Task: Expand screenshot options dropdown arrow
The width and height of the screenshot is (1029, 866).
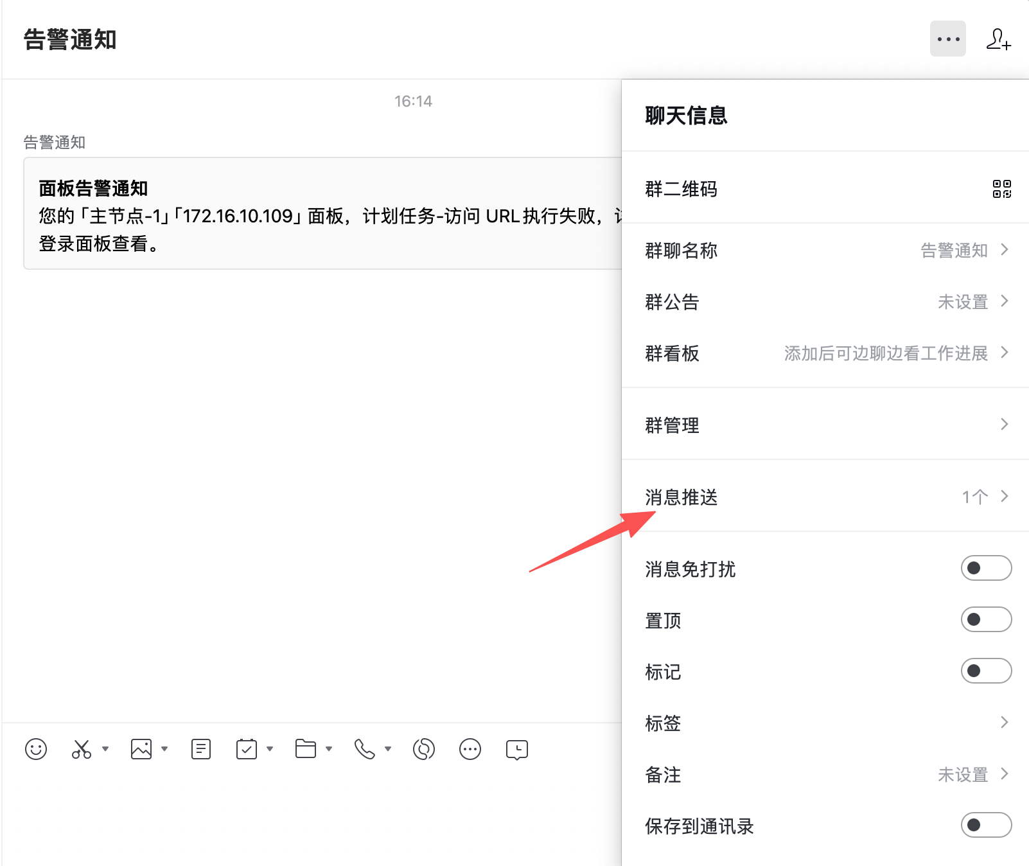Action: click(105, 749)
